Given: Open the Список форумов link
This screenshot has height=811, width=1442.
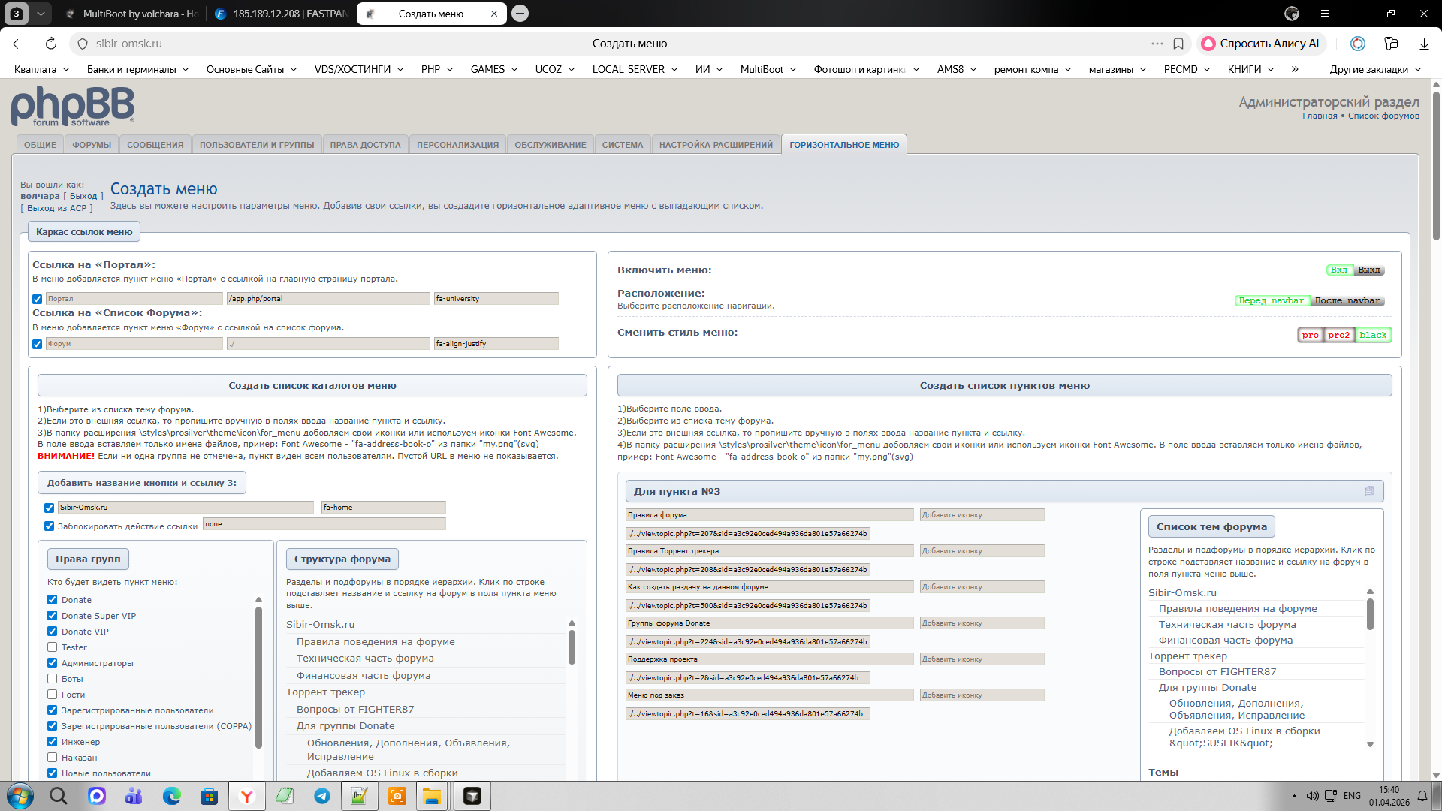Looking at the screenshot, I should click(x=1383, y=116).
